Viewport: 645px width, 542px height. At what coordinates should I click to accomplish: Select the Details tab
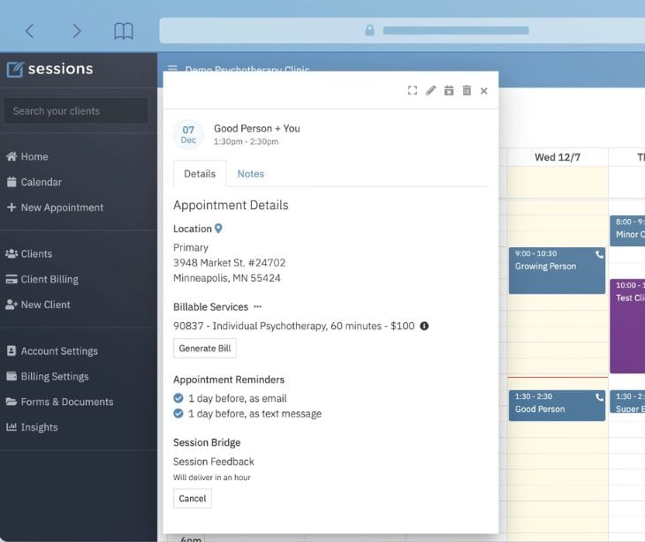(200, 174)
